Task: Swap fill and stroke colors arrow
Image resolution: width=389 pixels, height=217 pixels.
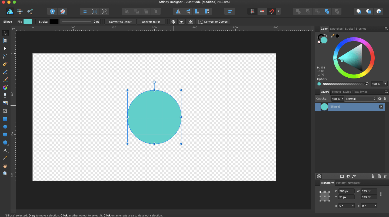Action: point(326,35)
